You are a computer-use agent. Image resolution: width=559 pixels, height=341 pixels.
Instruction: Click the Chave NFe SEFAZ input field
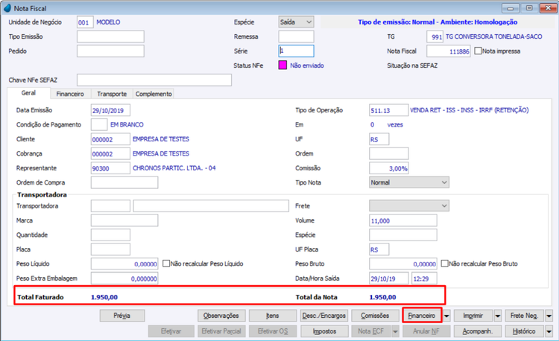coord(154,80)
